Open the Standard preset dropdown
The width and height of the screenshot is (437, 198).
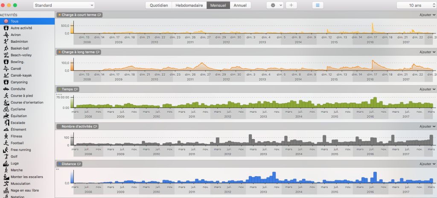[64, 5]
